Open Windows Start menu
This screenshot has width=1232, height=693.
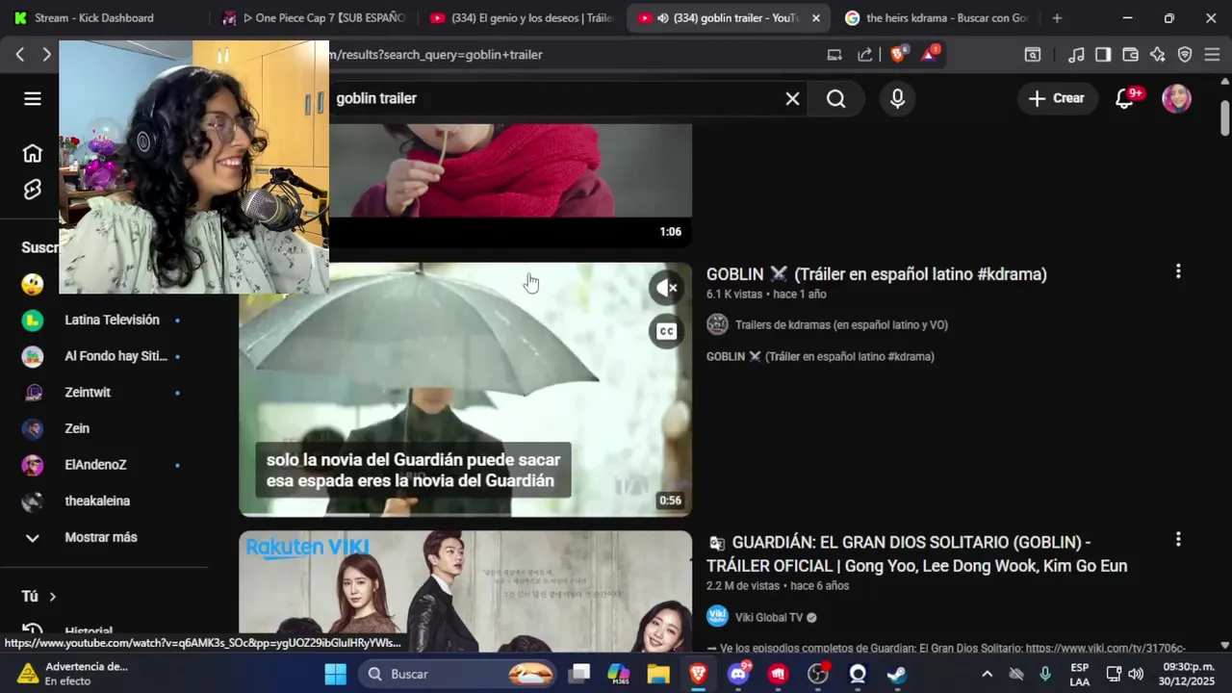[x=335, y=674]
